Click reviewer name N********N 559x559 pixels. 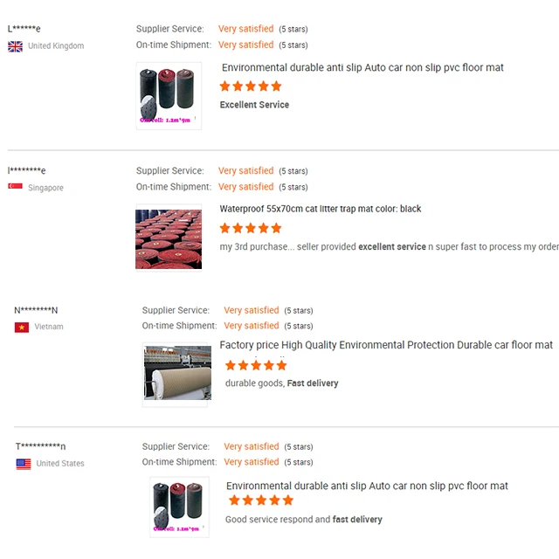pyautogui.click(x=36, y=310)
